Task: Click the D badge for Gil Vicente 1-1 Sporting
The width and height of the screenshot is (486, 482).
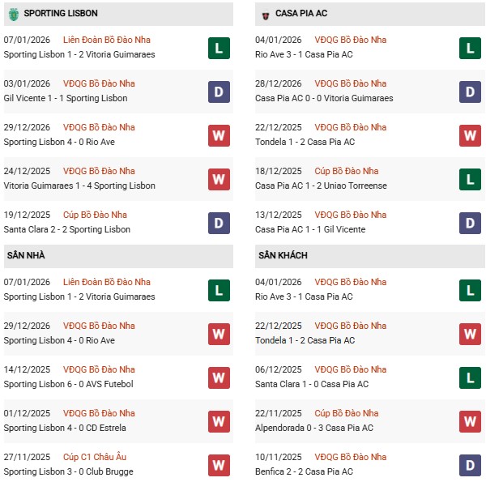Action: [218, 92]
